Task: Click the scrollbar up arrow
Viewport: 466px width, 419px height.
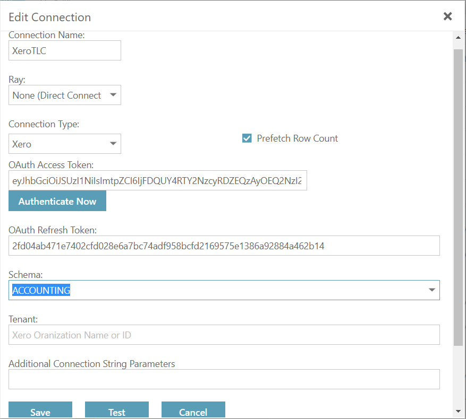Action: click(458, 37)
